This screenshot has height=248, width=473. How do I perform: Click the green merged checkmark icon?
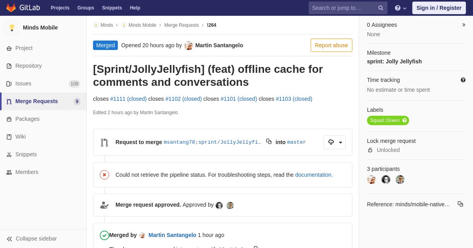pyautogui.click(x=104, y=235)
